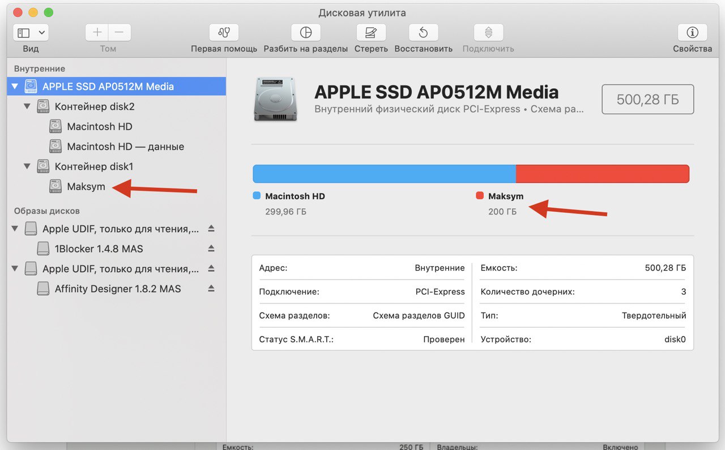Click the Maksym legend label
725x450 pixels.
tap(506, 196)
